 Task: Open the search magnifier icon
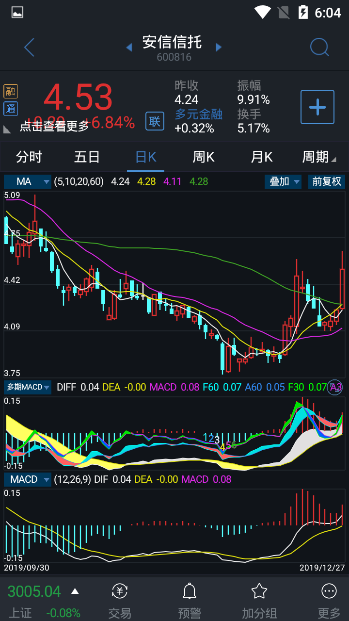[x=319, y=48]
